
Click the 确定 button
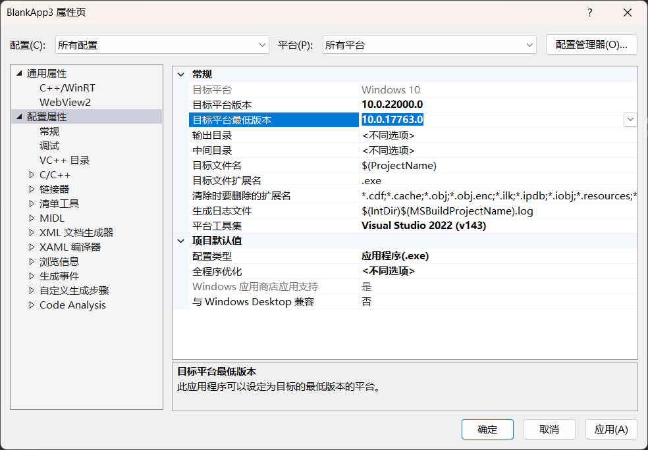487,430
